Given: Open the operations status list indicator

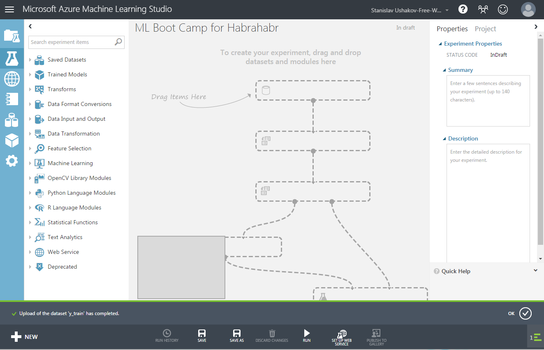Looking at the screenshot, I should 536,338.
